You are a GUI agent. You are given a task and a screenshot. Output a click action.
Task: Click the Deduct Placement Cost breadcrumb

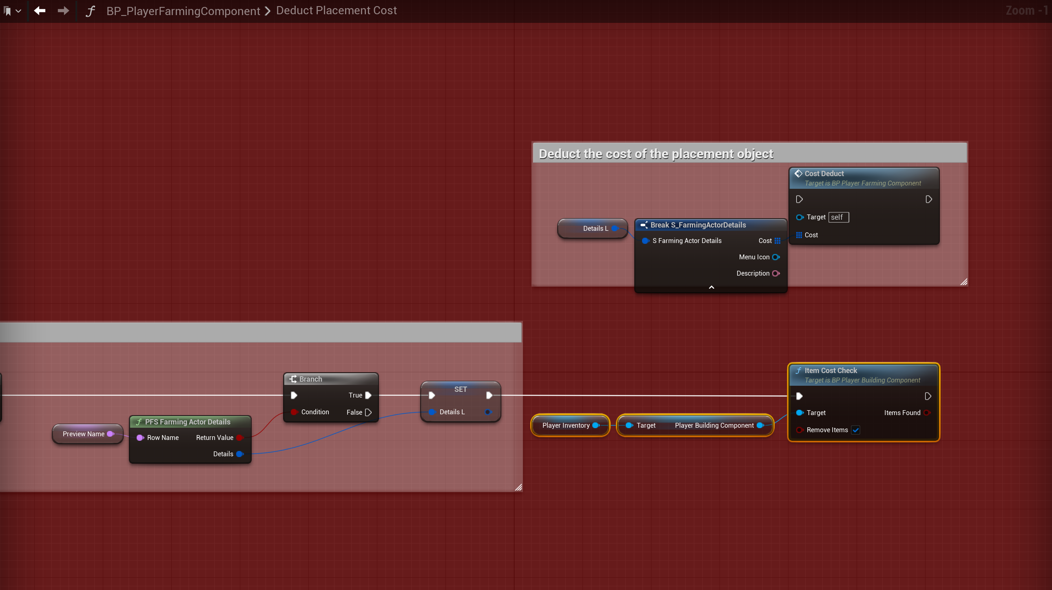pos(336,11)
